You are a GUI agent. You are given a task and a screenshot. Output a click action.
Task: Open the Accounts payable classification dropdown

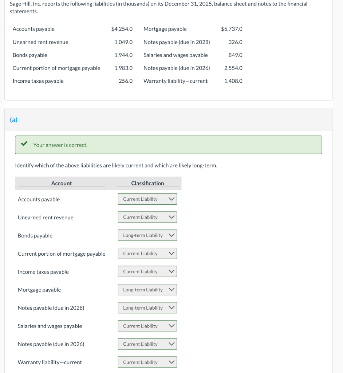point(147,199)
